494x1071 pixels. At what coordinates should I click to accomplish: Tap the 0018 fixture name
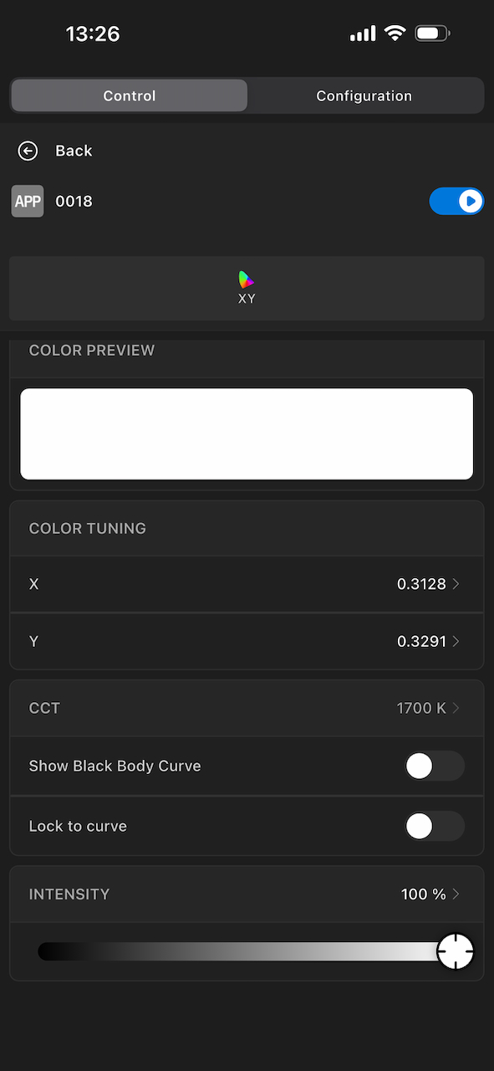(74, 202)
